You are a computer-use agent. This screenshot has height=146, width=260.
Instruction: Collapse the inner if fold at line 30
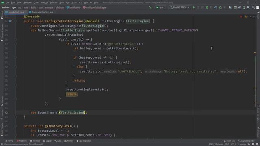(15, 58)
